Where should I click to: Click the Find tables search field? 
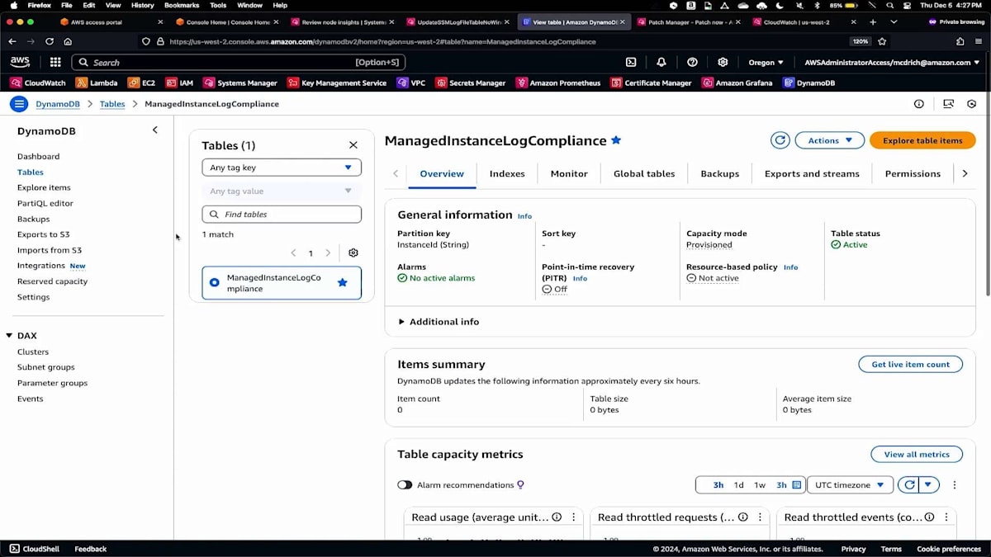coord(282,215)
